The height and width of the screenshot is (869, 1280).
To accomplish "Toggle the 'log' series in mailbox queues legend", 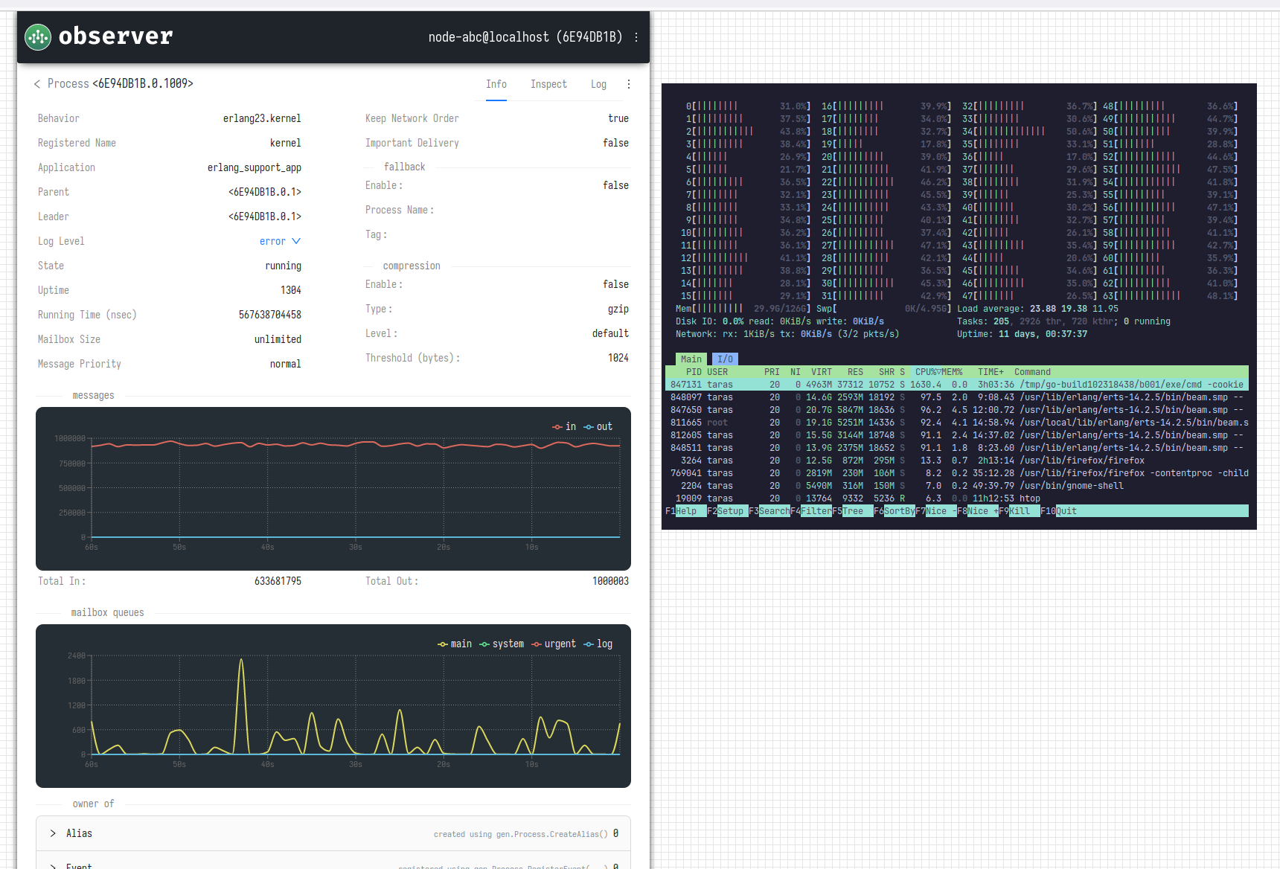I will click(x=598, y=644).
